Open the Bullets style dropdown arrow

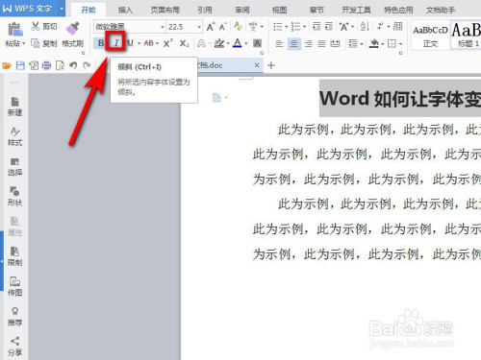[286, 27]
